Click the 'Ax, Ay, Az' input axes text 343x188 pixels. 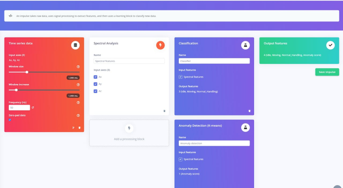tap(14, 60)
